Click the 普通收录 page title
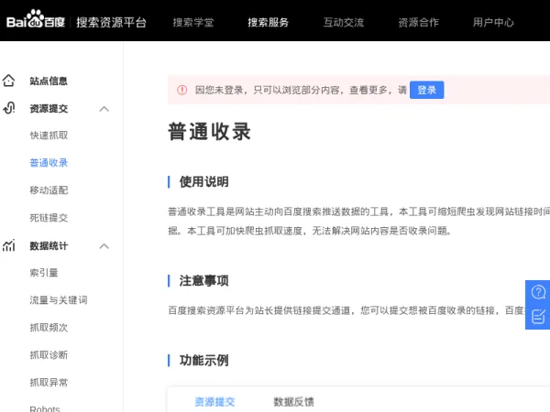This screenshot has width=550, height=412. point(209,131)
